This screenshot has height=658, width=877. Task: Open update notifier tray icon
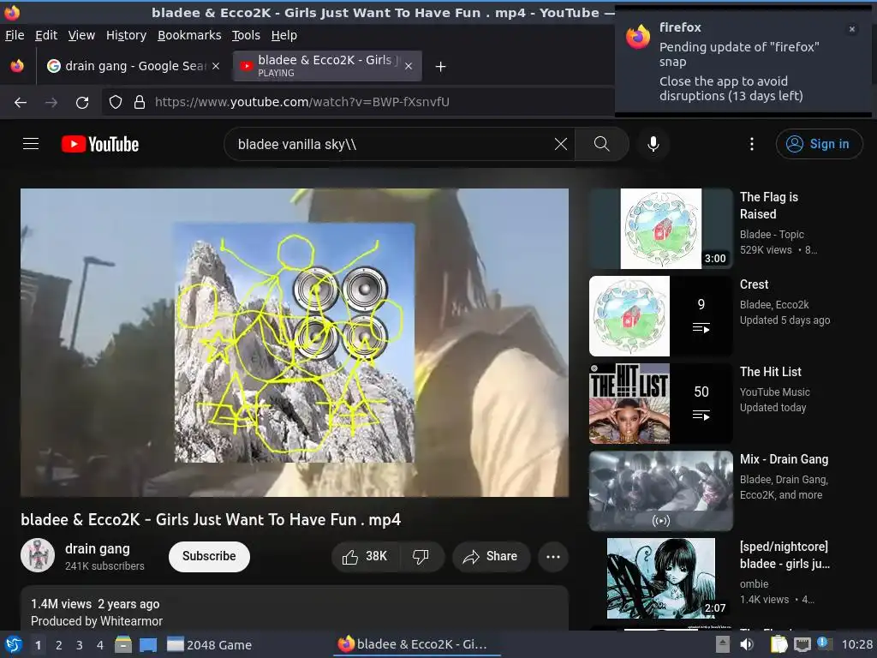[x=825, y=643]
